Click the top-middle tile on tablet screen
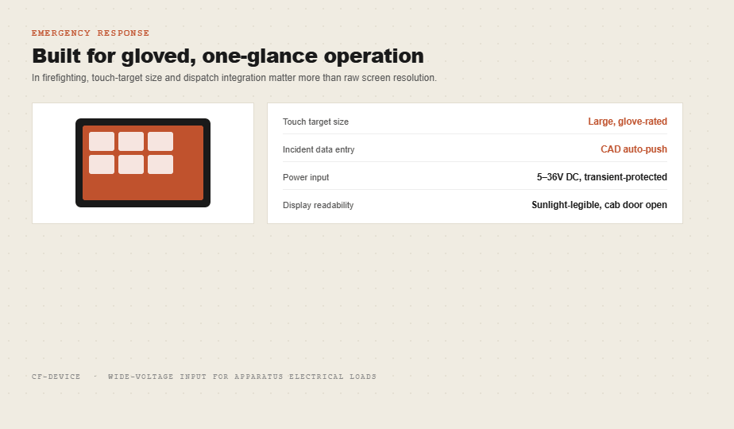Image resolution: width=734 pixels, height=429 pixels. point(131,141)
